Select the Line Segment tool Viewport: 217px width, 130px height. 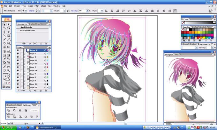tap(4, 36)
